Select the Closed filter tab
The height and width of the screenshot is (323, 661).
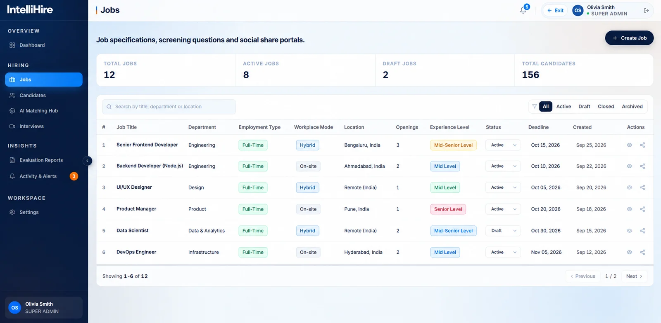tap(606, 107)
